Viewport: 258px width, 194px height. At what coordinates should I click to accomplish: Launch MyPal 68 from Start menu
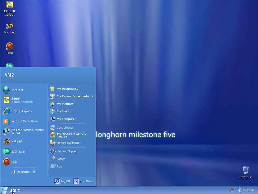tap(24, 141)
